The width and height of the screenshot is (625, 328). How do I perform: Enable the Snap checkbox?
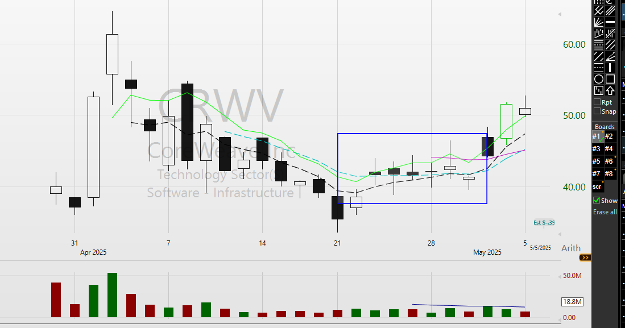click(597, 111)
